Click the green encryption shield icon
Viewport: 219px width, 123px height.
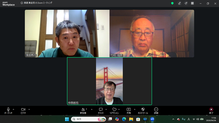click(172, 3)
